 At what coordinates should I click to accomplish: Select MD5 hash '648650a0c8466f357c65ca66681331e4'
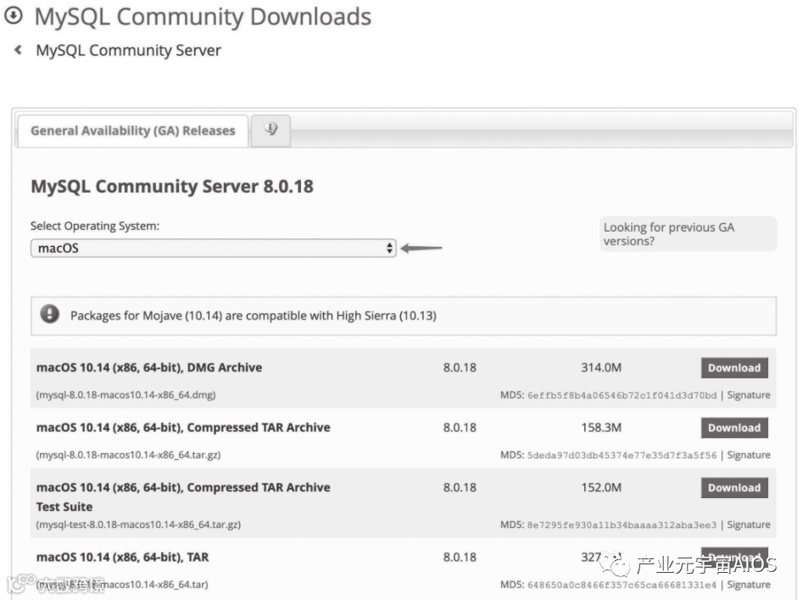pyautogui.click(x=622, y=585)
